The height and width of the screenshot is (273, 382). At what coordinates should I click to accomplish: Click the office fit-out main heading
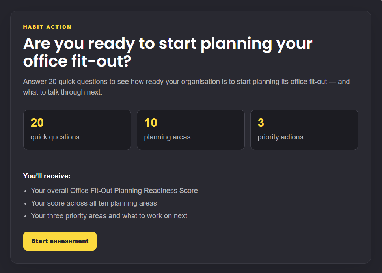[x=168, y=52]
